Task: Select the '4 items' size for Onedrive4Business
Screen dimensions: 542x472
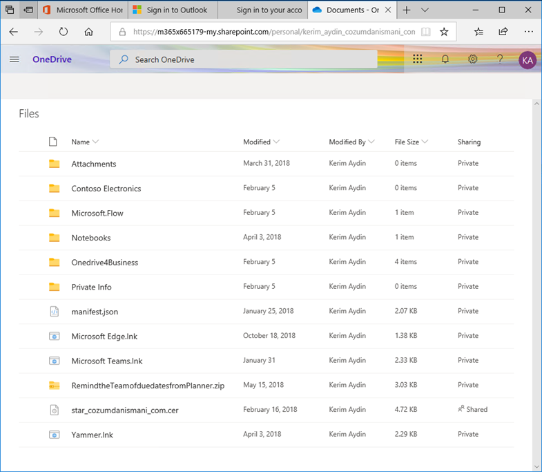Action: 406,262
